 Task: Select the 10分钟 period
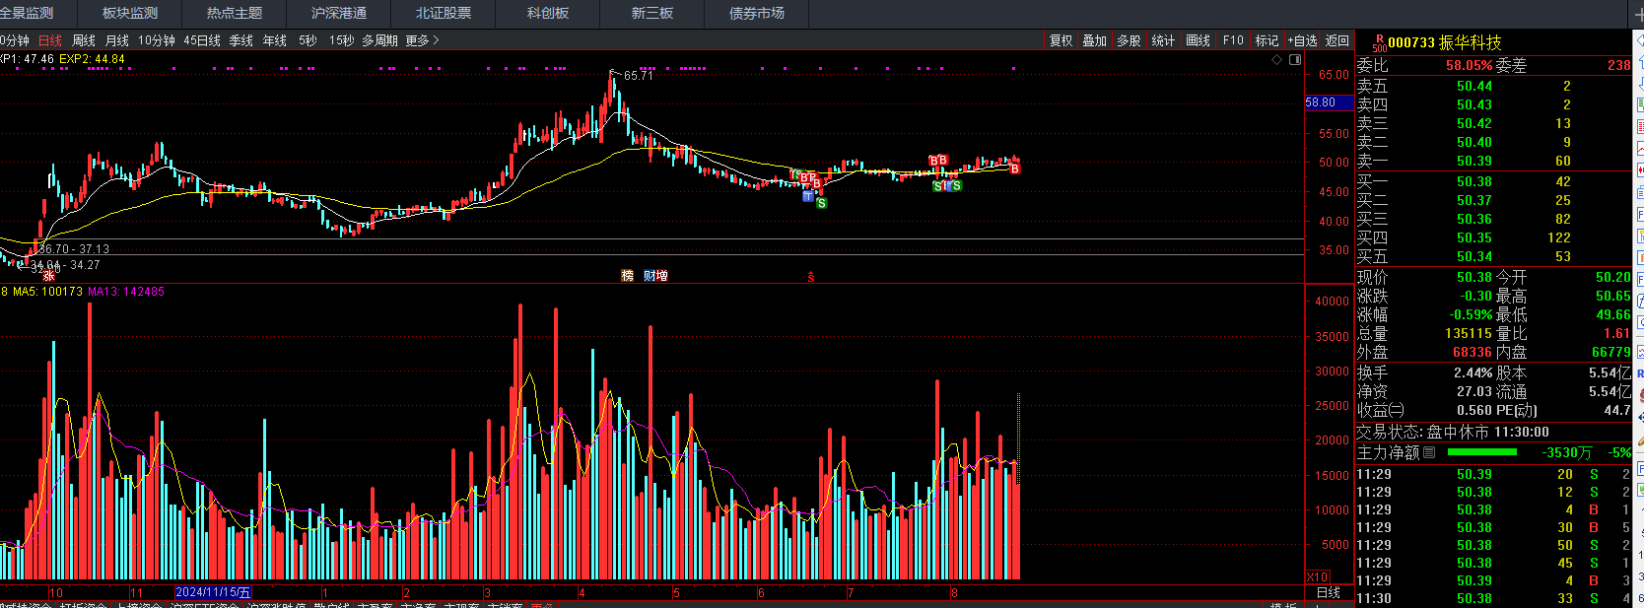[x=157, y=40]
